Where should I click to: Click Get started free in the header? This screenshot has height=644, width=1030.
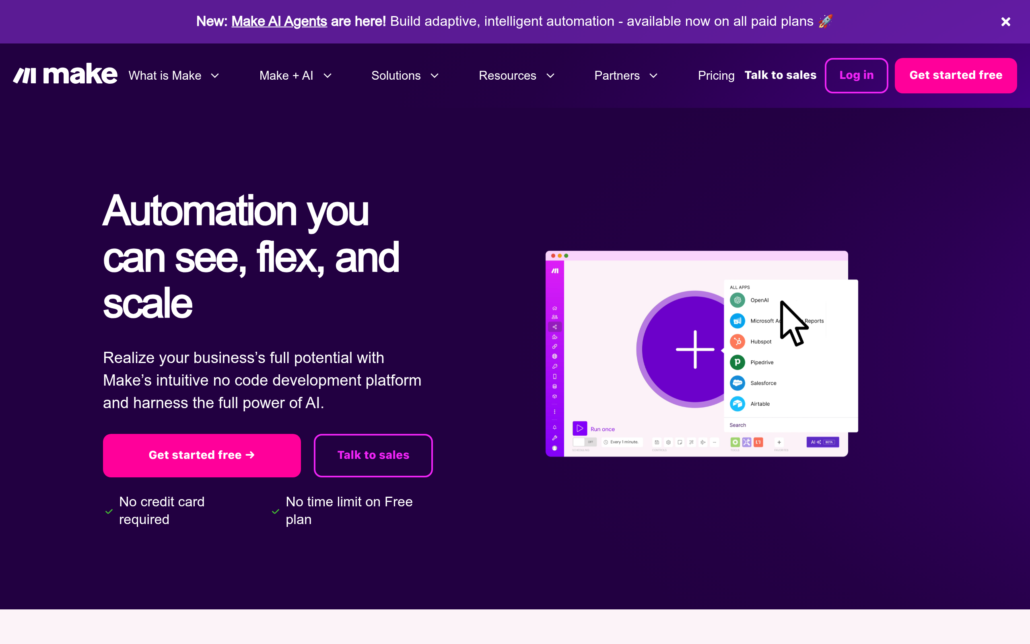(x=956, y=75)
